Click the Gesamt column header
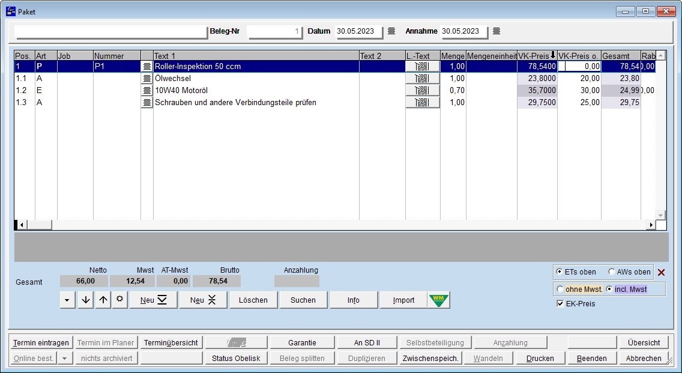 click(x=621, y=56)
